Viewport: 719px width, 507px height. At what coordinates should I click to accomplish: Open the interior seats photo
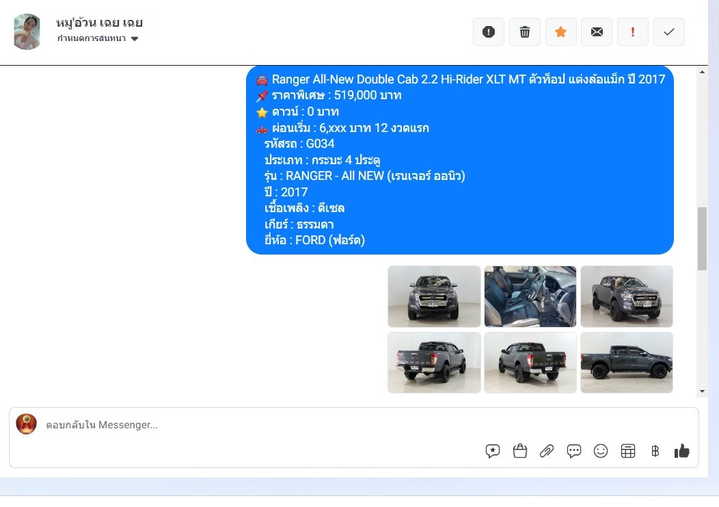pos(530,296)
